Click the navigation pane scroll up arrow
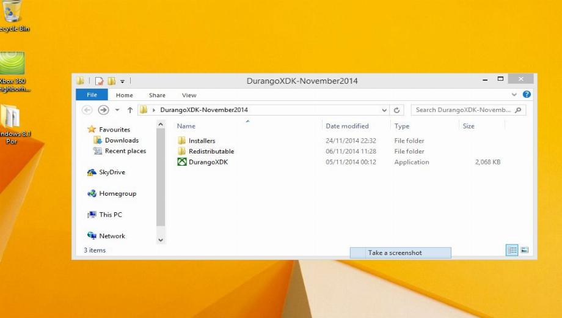Screen dimensions: 562x318 [x=161, y=124]
